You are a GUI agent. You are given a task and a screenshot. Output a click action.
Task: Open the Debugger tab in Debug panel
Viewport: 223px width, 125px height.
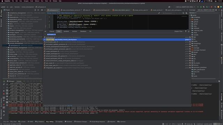pyautogui.click(x=11, y=81)
